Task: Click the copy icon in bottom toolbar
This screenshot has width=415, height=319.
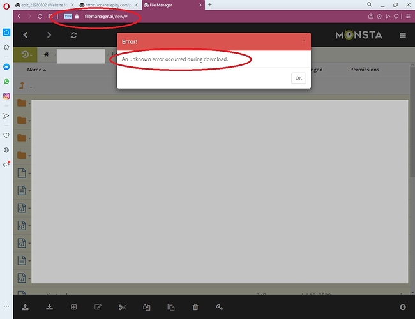Action: pyautogui.click(x=147, y=307)
